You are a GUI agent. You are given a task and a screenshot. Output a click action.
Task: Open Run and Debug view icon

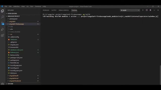pyautogui.click(x=3, y=29)
